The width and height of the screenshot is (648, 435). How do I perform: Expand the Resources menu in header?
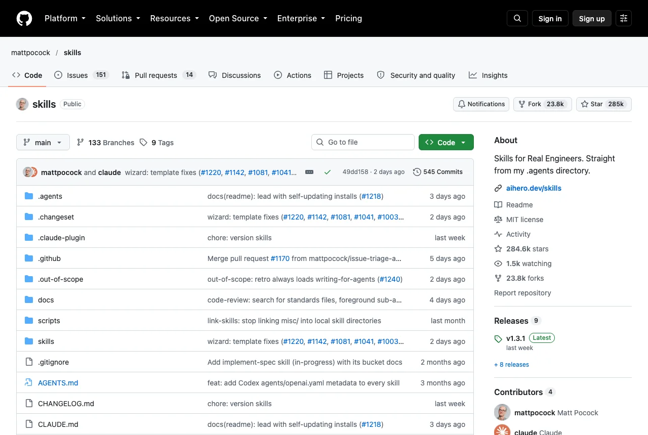[x=174, y=18]
